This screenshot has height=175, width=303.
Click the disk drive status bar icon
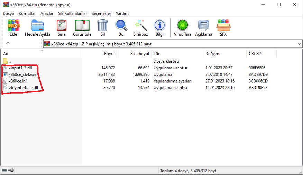[x=4, y=170]
